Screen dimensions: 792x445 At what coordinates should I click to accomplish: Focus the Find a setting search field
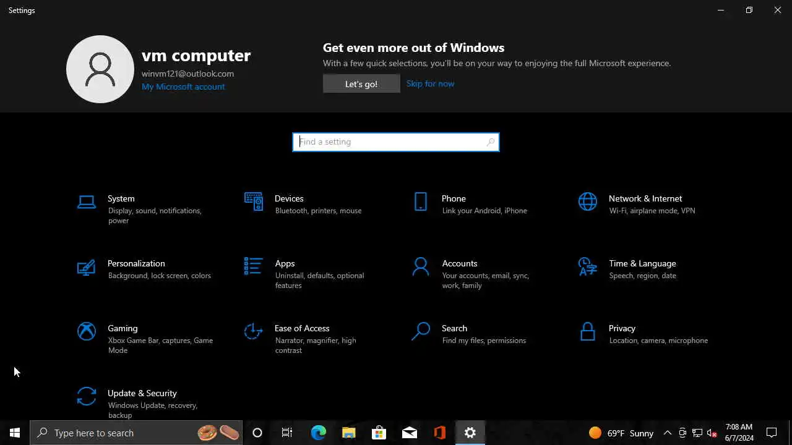coord(396,142)
